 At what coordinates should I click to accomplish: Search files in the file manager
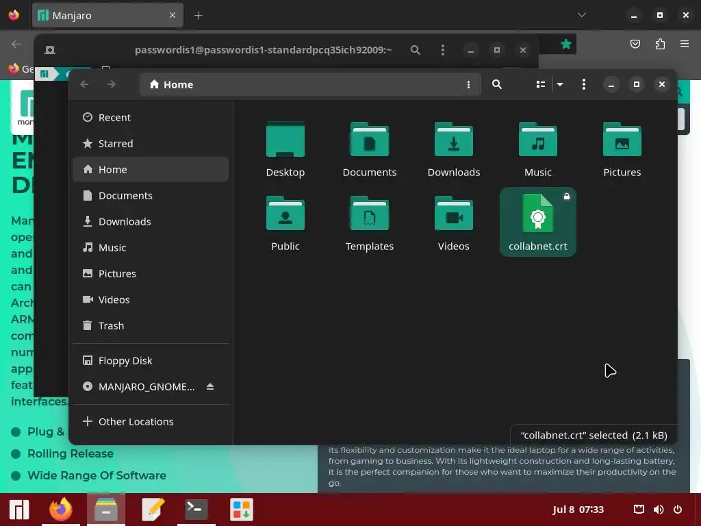coord(497,84)
